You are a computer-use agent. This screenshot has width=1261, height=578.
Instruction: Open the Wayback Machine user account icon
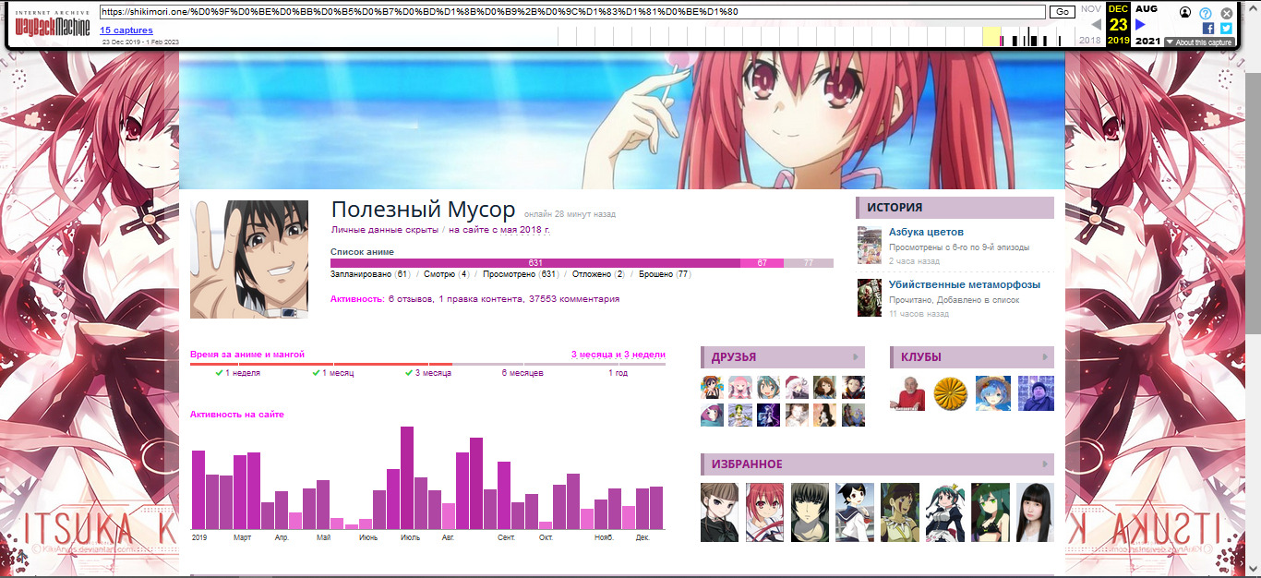click(1185, 13)
